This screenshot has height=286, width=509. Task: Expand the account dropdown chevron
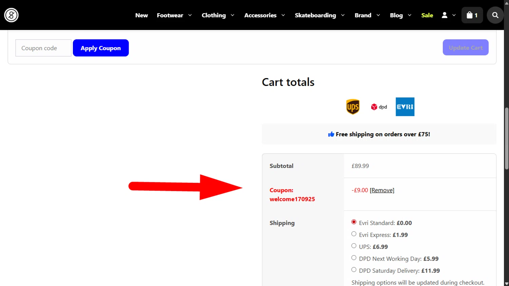click(x=454, y=15)
